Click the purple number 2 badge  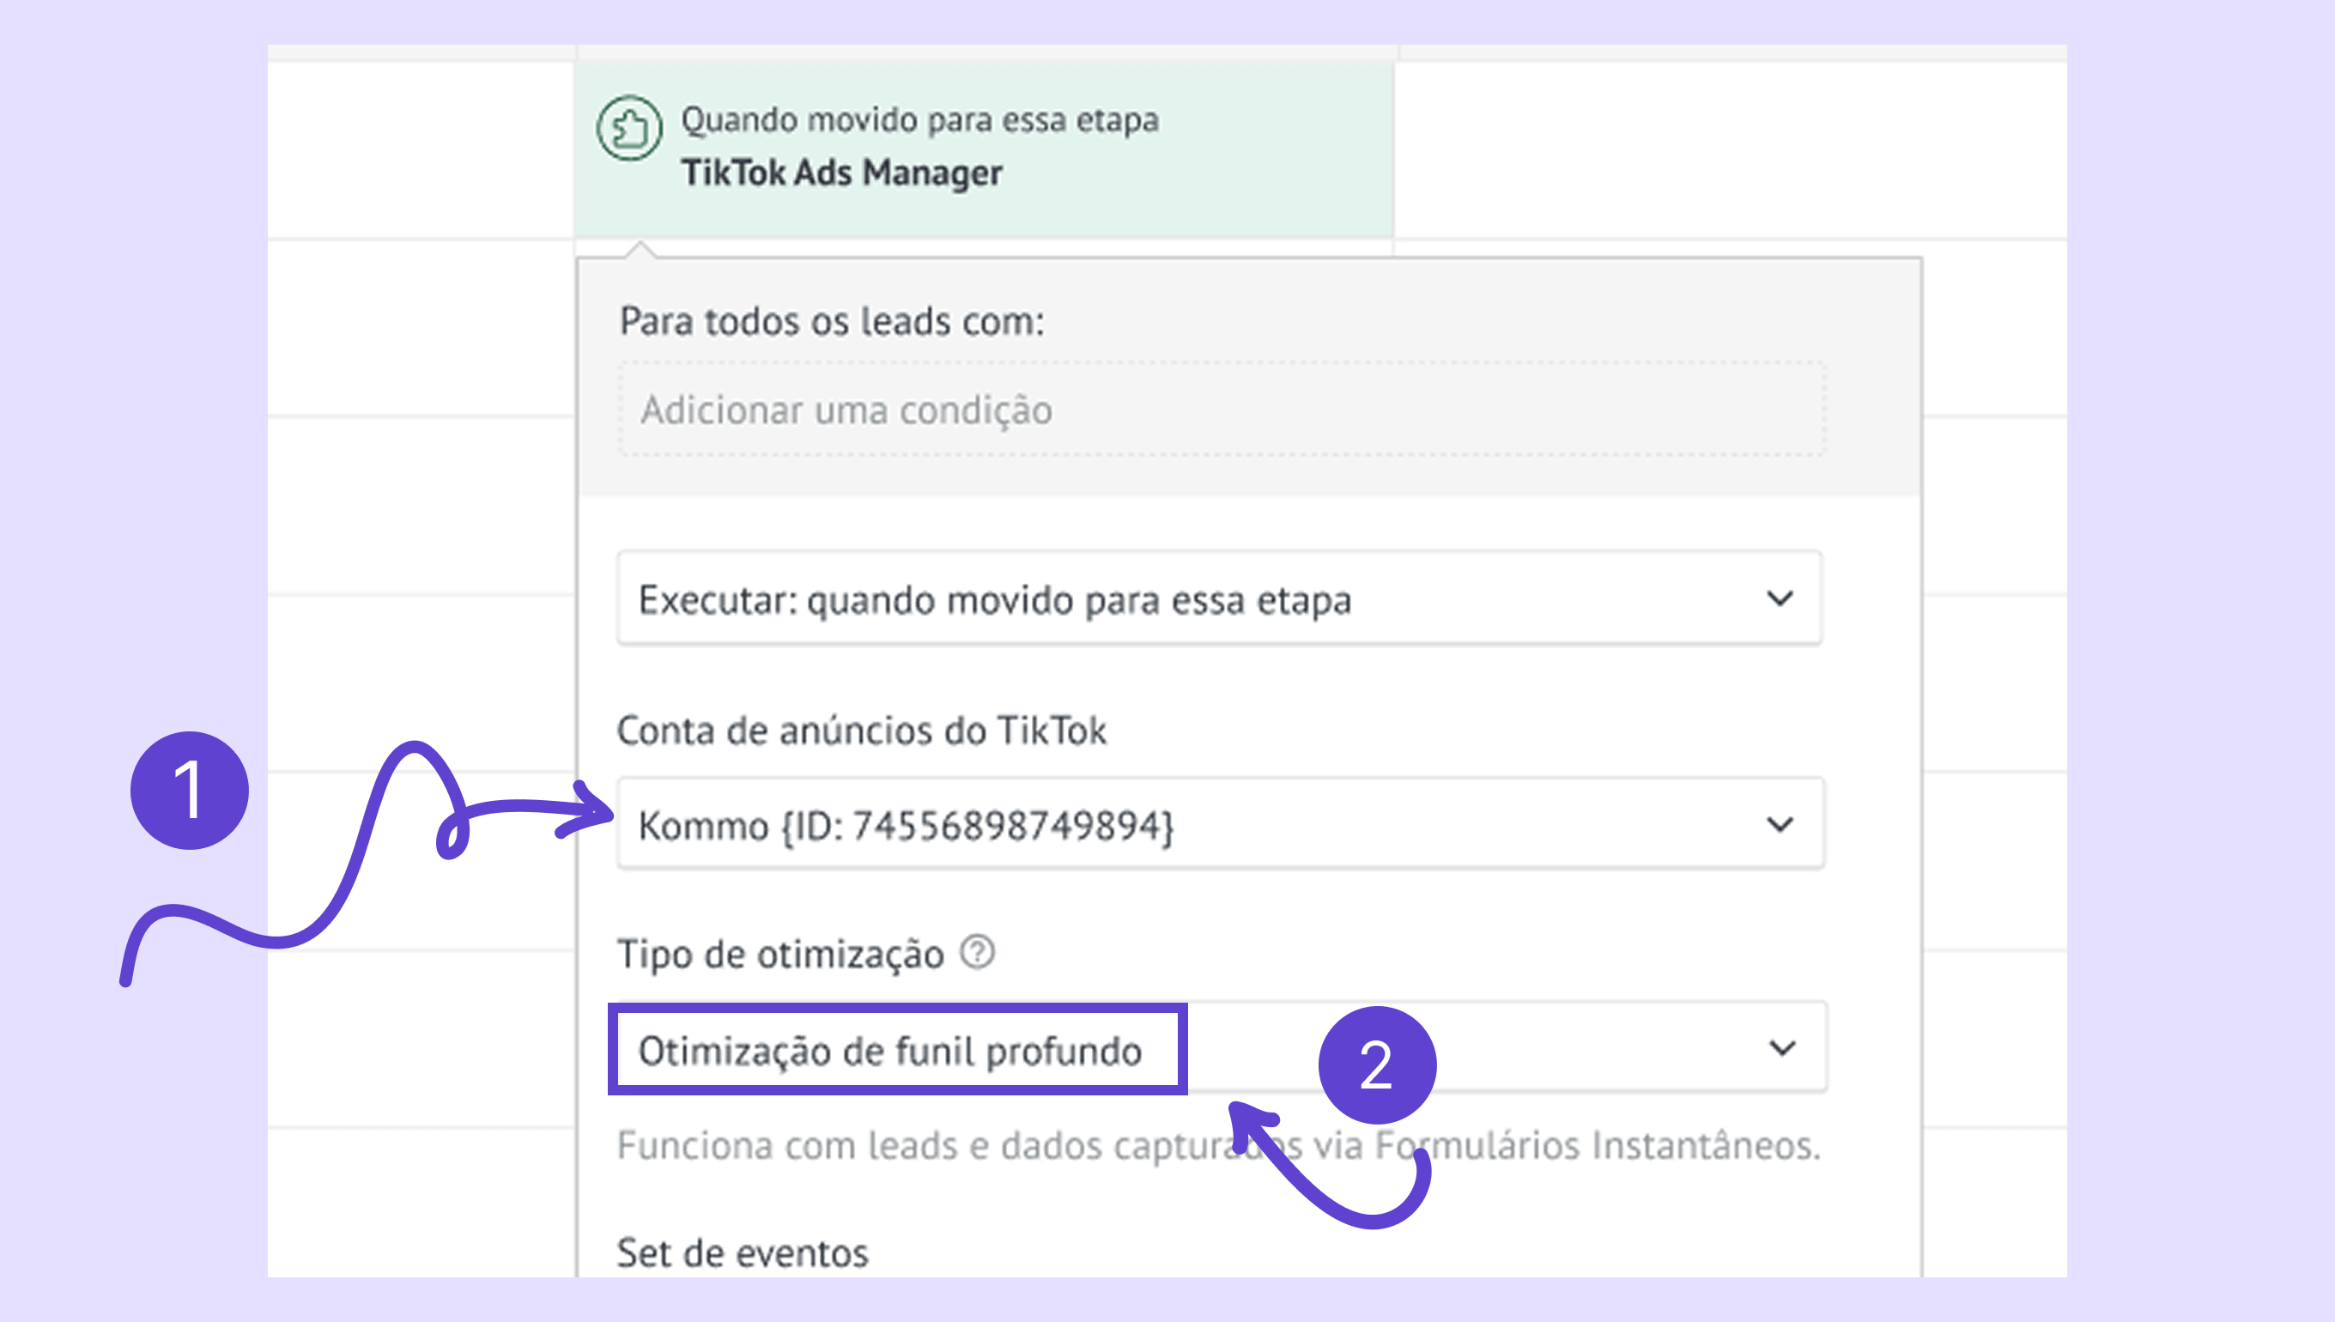tap(1376, 1064)
